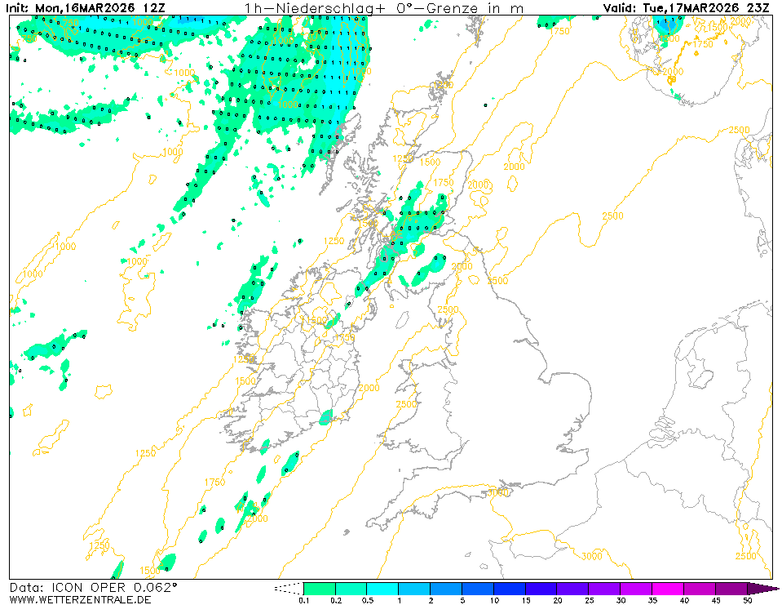Click the legend tick label '0.1'
The height and width of the screenshot is (605, 782).
click(303, 601)
